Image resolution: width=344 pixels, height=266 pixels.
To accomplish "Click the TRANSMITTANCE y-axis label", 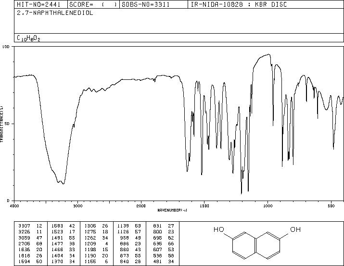I will (x=1, y=124).
